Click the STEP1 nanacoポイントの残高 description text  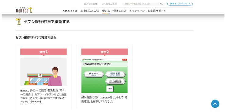44,96
